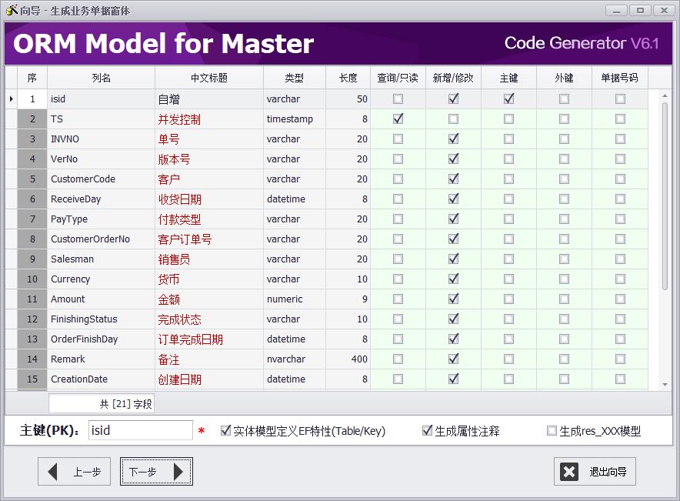The height and width of the screenshot is (501, 680).
Task: Click the 类型 column header
Action: [x=294, y=78]
